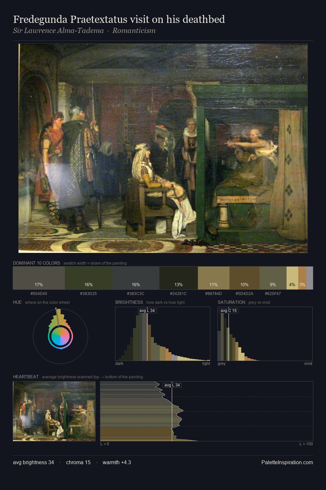
Task: Click the hex label #383C3C
Action: coord(136,294)
